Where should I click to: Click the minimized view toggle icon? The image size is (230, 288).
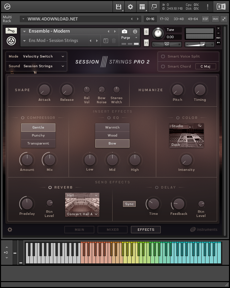(x=154, y=7)
